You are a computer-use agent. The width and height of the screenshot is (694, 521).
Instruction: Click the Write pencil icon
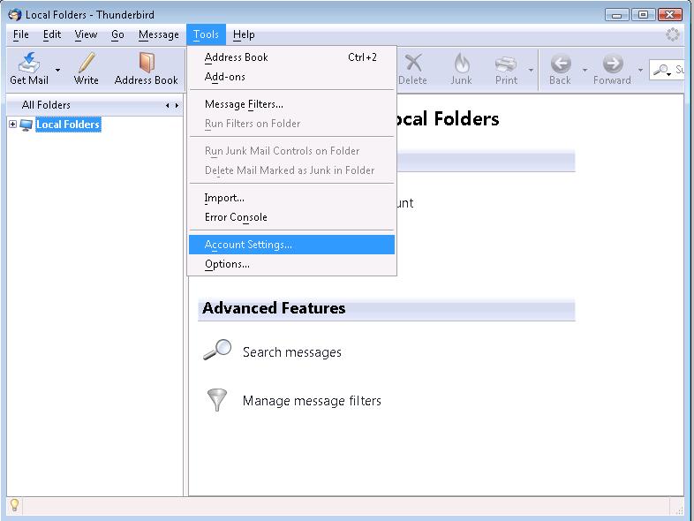(x=87, y=63)
